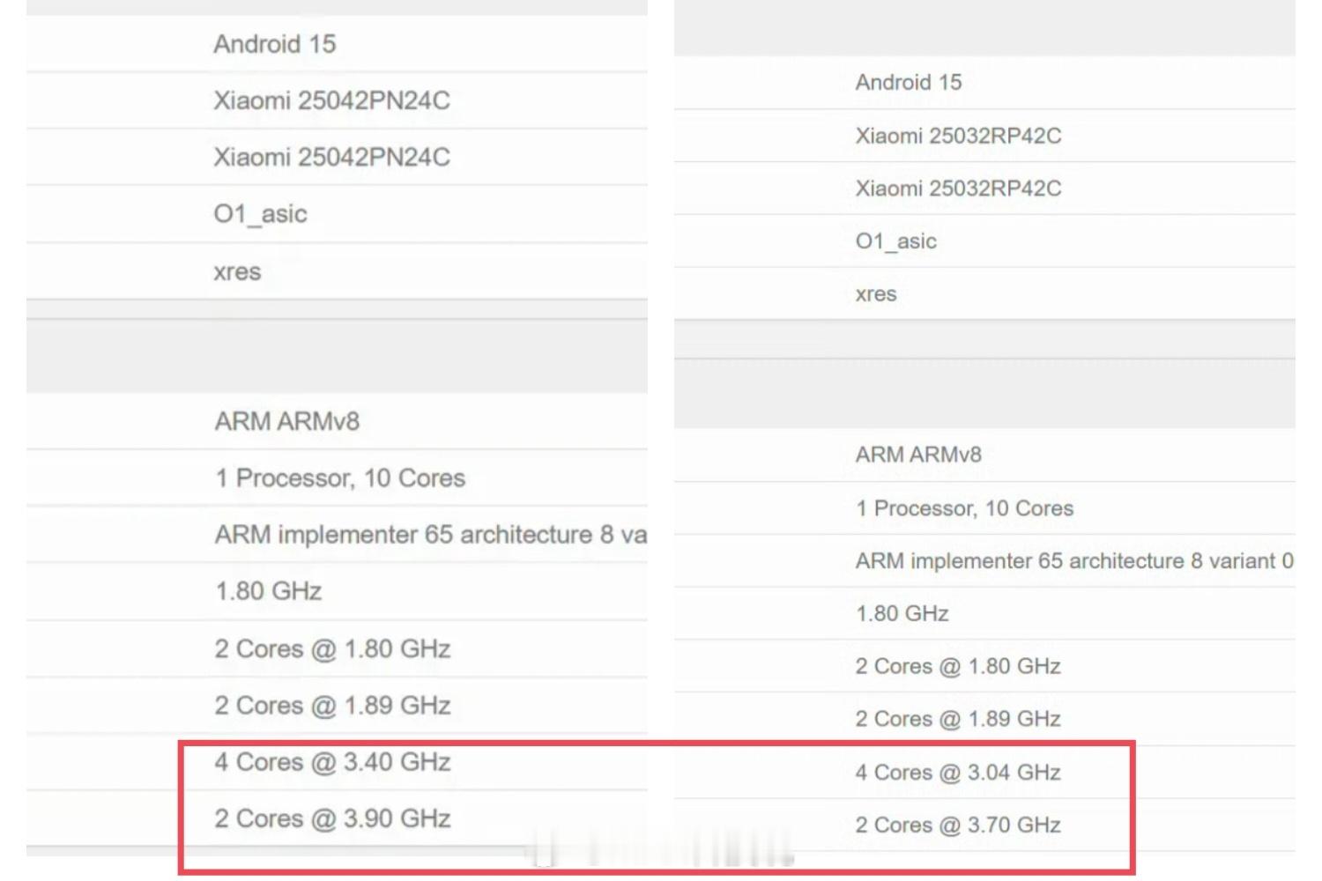Select 'O1_asic' in the 25042PN24C table
The image size is (1322, 881).
260,214
